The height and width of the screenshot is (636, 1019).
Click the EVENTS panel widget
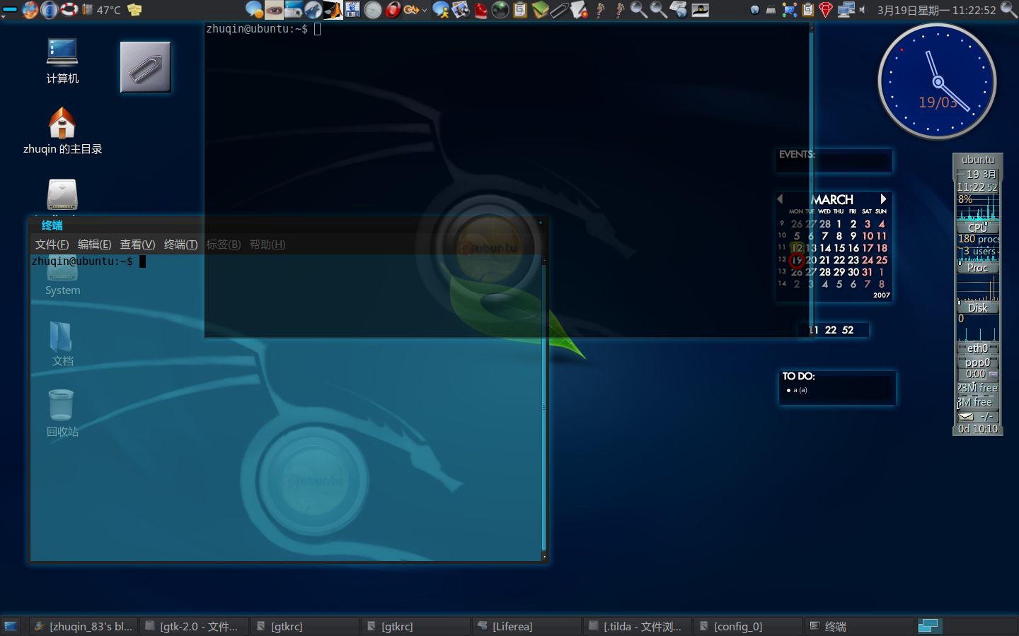834,160
